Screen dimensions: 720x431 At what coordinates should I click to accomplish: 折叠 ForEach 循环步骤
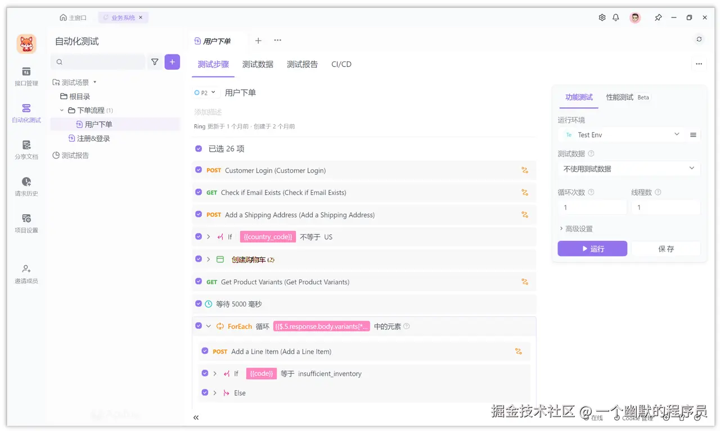(x=208, y=326)
